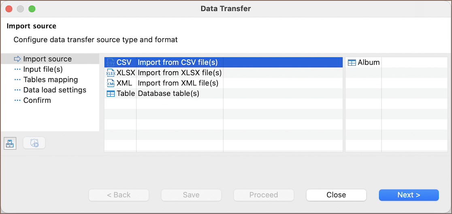Click the Save button

click(x=191, y=195)
